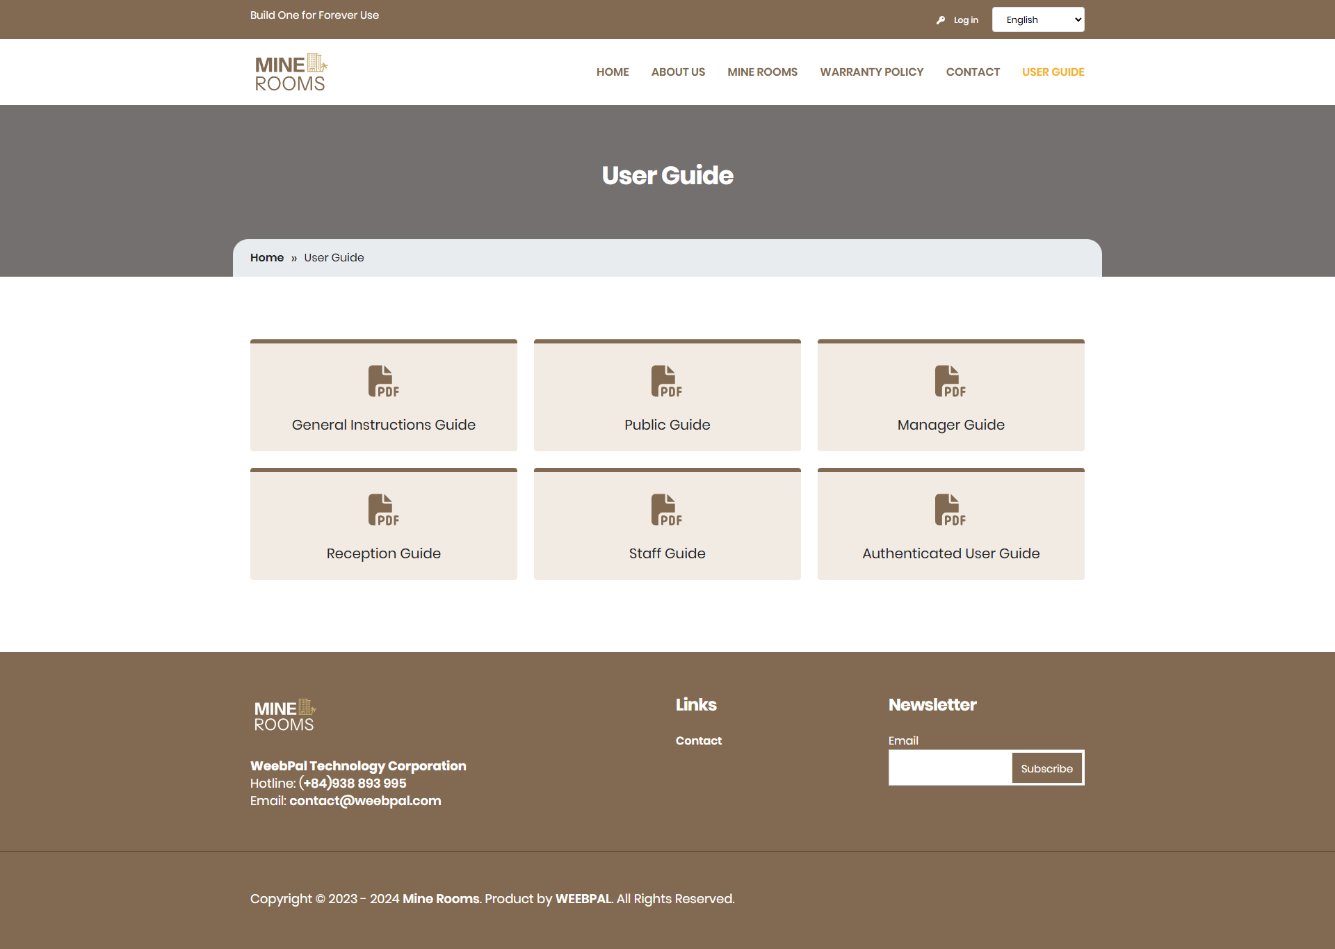
Task: Go to the Warranty Policy menu item
Action: pos(871,72)
